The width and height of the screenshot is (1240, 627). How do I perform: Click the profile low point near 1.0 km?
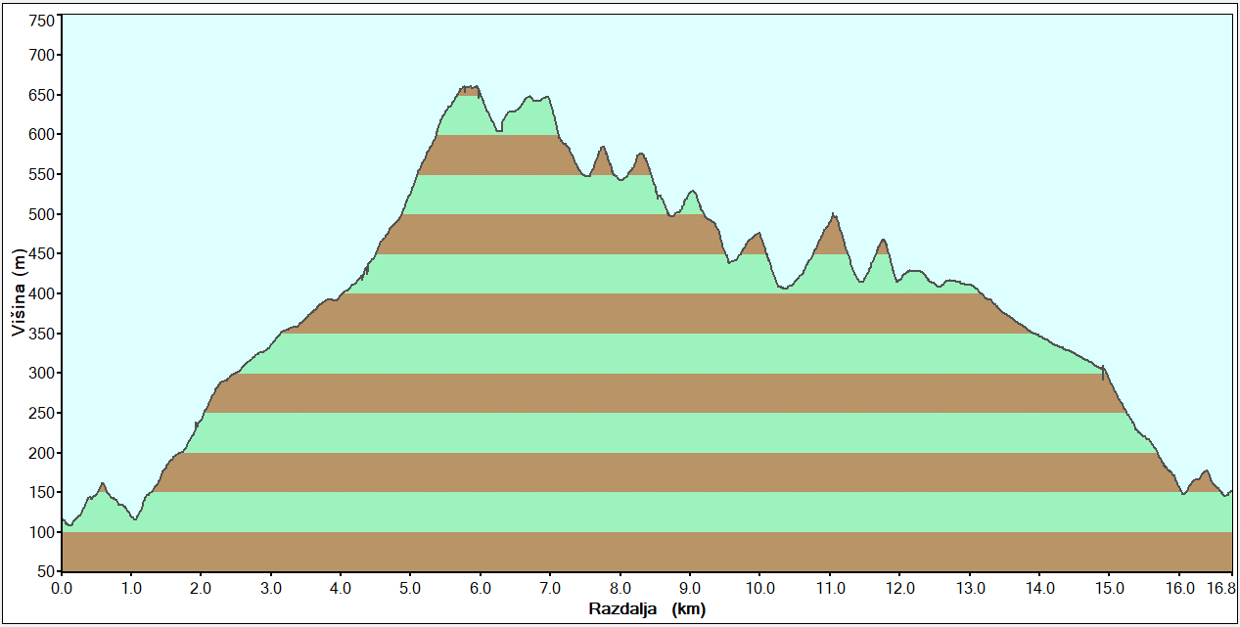click(134, 518)
